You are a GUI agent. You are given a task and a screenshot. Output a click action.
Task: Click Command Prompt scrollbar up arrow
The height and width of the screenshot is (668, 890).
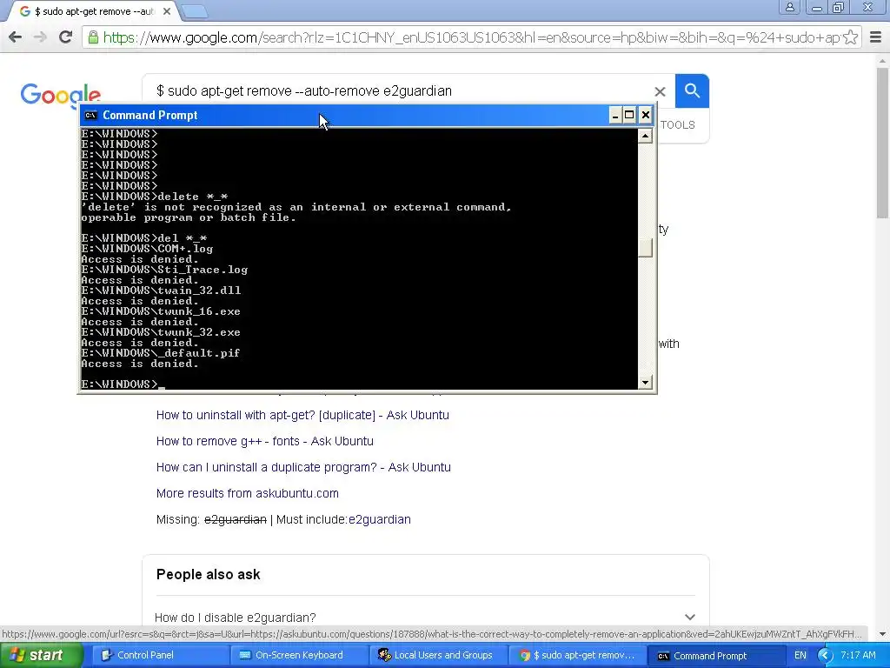[645, 136]
